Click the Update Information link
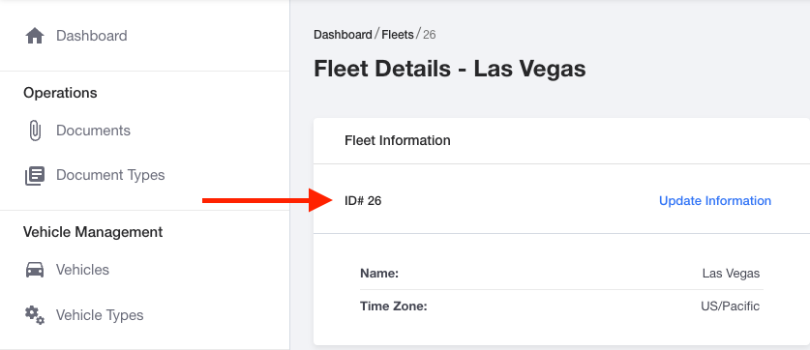Viewport: 810px width, 350px height. 715,201
